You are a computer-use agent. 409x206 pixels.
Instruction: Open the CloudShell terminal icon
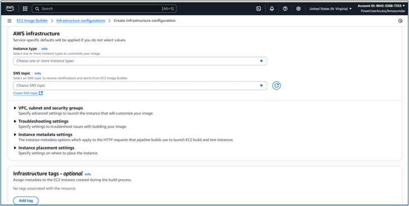tap(259, 8)
